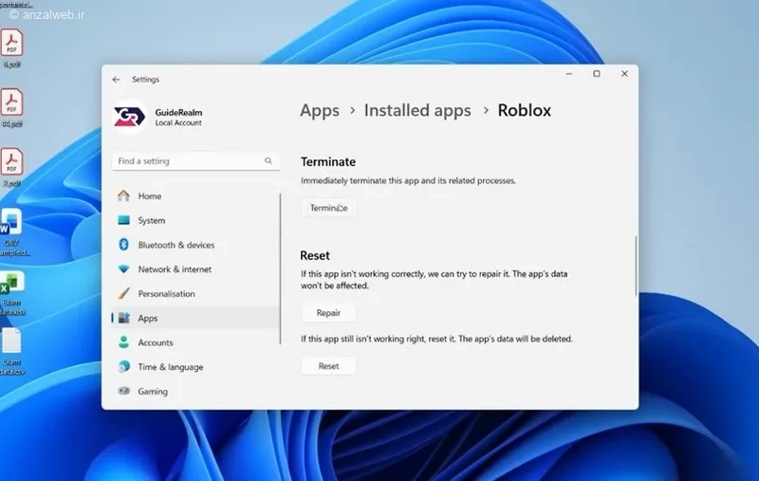Click the Repair button
The width and height of the screenshot is (759, 481).
click(x=328, y=312)
